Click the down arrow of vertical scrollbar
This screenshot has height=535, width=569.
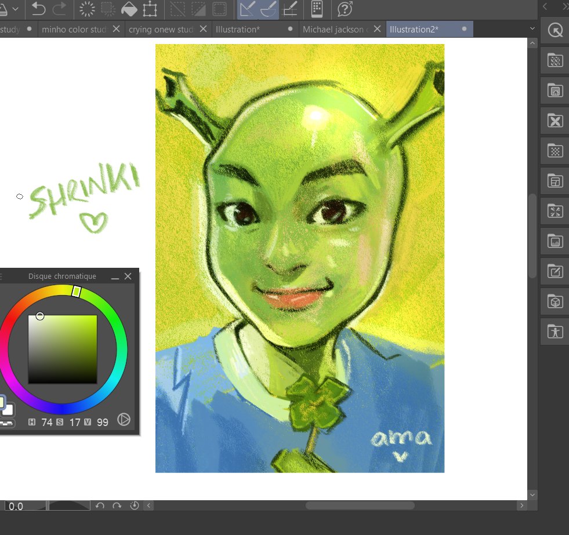click(532, 495)
